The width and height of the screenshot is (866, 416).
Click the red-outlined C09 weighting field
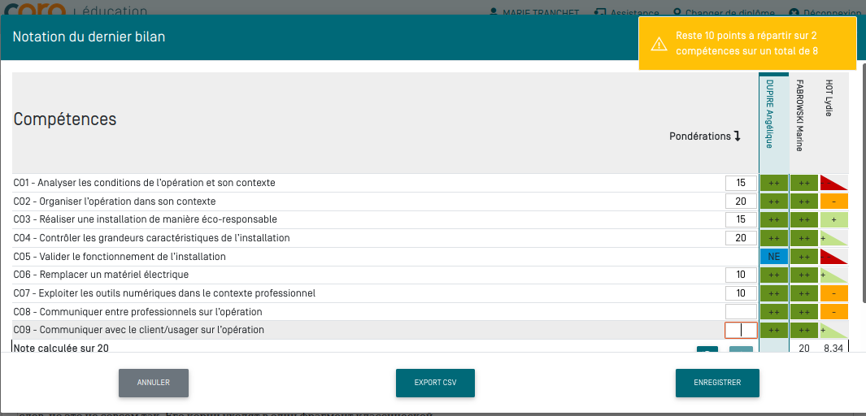[x=741, y=330]
